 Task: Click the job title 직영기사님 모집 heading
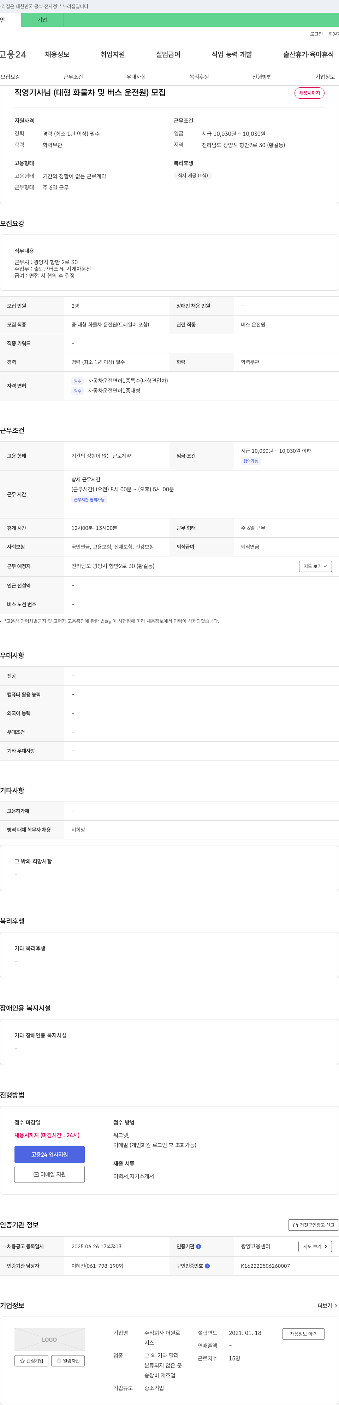90,93
